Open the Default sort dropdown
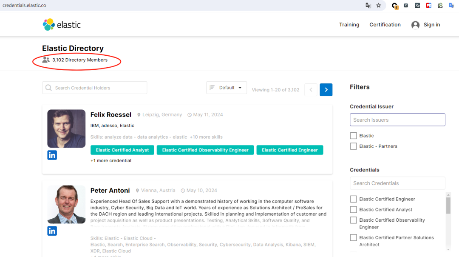459x257 pixels. [x=226, y=88]
